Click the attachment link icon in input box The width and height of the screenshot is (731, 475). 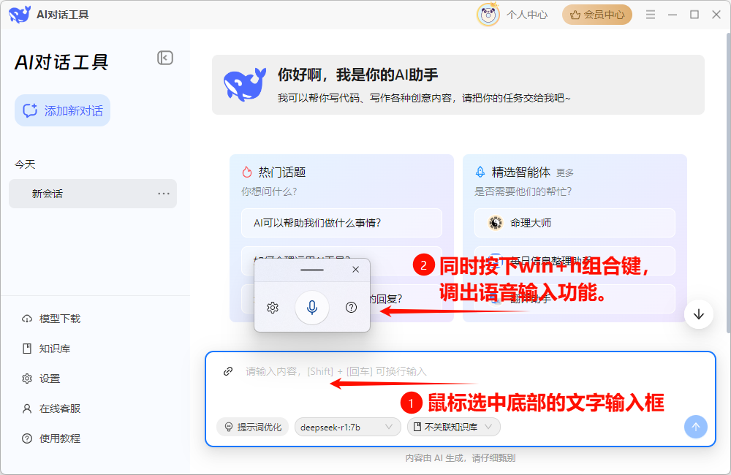coord(228,371)
